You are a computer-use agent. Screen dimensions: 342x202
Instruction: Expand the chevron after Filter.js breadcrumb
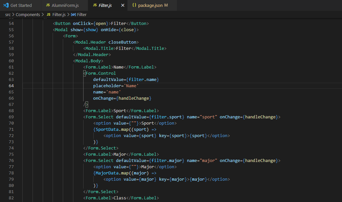68,14
